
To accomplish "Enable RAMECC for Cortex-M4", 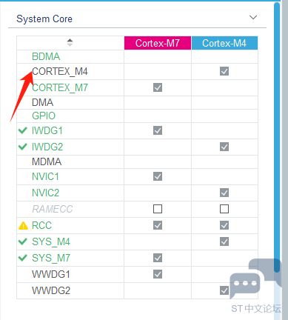I will coord(224,209).
